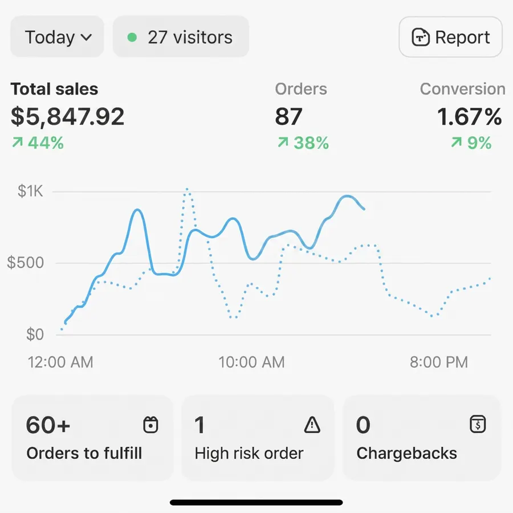This screenshot has height=513, width=513.
Task: Open the Orders to fulfill card
Action: tap(92, 438)
